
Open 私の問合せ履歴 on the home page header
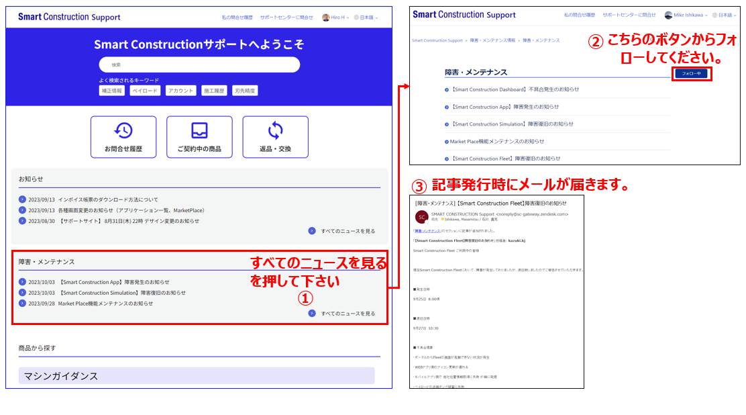tap(237, 17)
